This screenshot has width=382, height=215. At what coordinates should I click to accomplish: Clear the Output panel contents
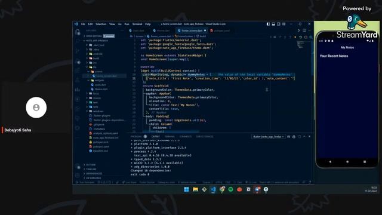click(289, 137)
